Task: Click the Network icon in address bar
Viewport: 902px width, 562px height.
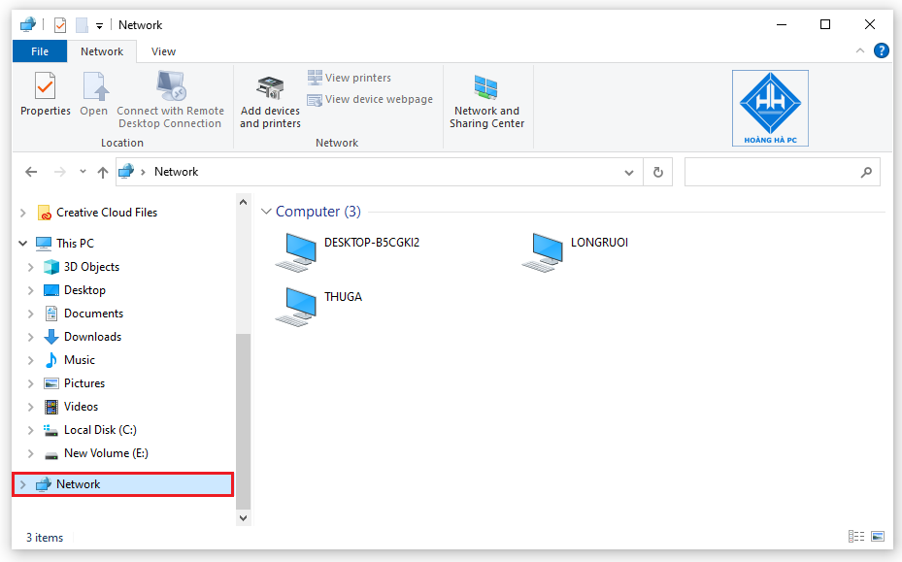Action: (x=126, y=172)
